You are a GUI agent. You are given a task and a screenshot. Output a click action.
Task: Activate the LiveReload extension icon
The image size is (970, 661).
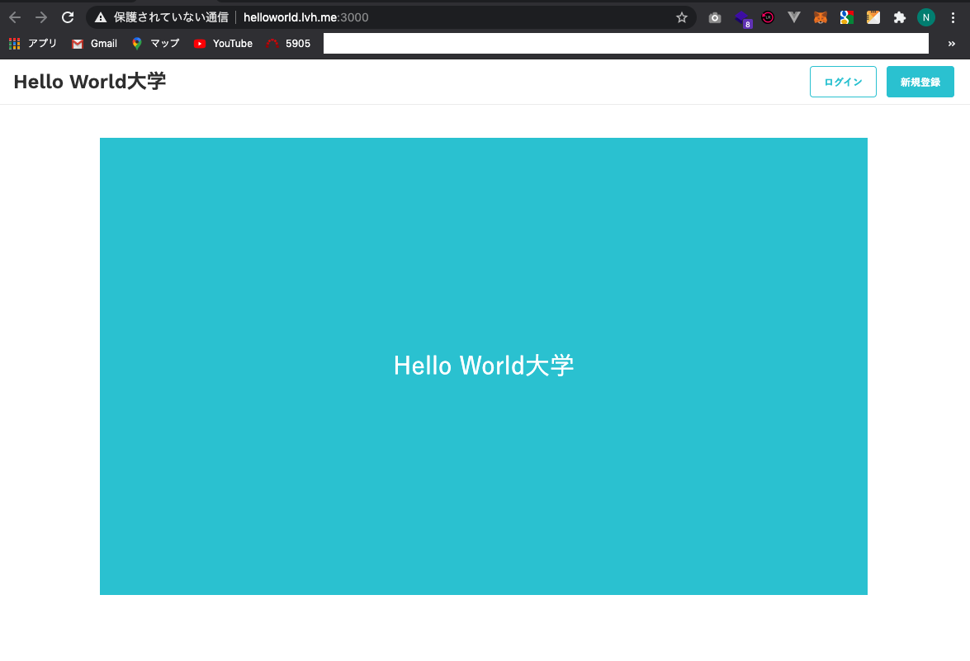(x=767, y=17)
